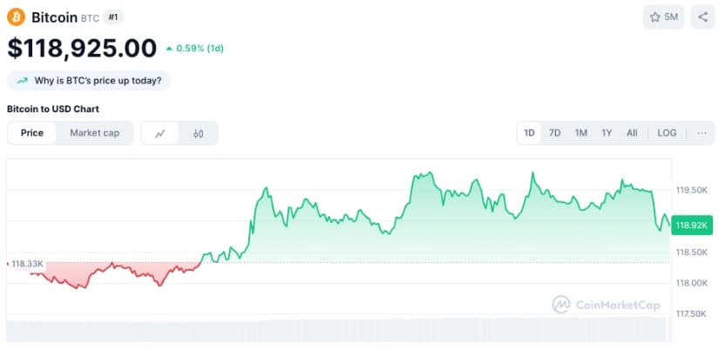Screen dimensions: 719x349
Task: Open the more options ellipsis menu
Action: click(702, 133)
